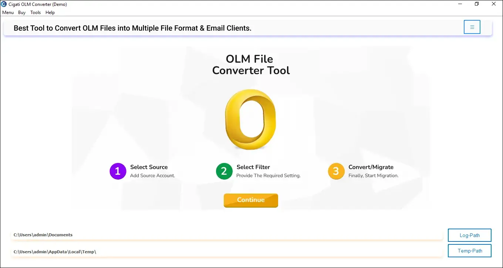Click the golden Outlook OLM logo
Image resolution: width=503 pixels, height=268 pixels.
[250, 120]
